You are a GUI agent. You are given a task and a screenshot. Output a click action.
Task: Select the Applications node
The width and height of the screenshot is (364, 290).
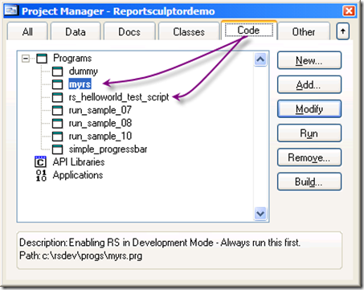point(78,175)
